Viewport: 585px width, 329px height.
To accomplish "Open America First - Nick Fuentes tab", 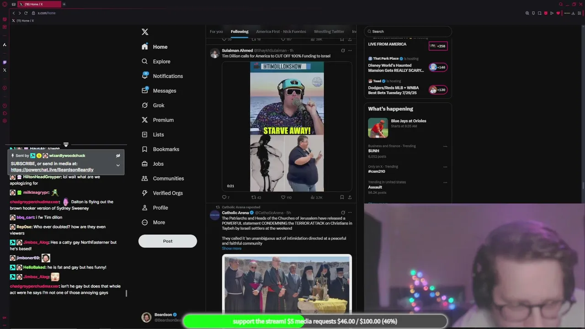I will tap(281, 32).
